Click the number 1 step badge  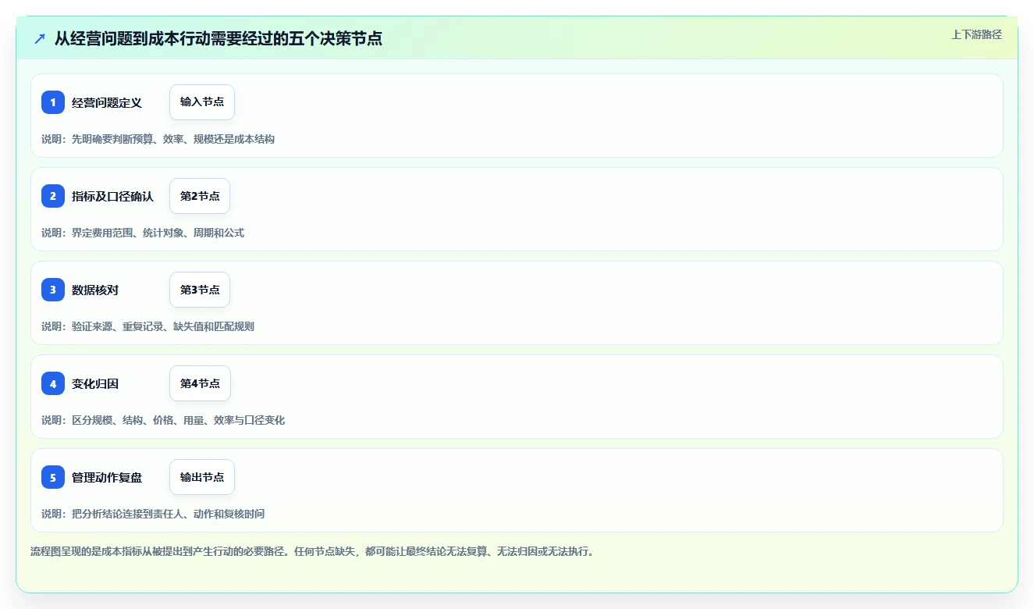pos(53,102)
